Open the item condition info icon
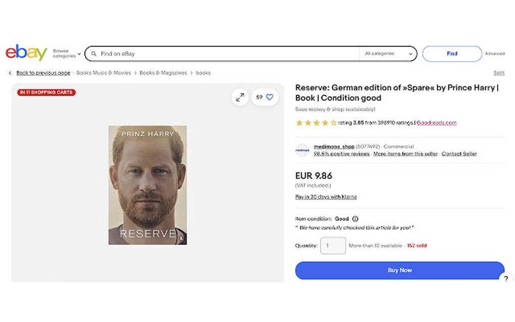This screenshot has width=515, height=322. 355,219
